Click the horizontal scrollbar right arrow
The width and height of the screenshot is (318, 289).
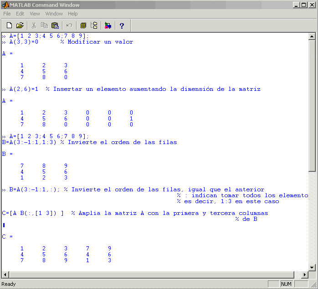(304, 274)
